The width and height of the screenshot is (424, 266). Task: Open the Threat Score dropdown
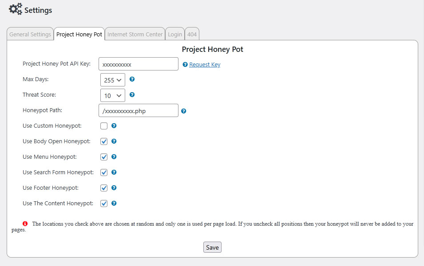(112, 95)
